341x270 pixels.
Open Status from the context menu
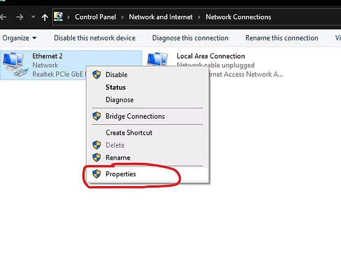pos(147,88)
